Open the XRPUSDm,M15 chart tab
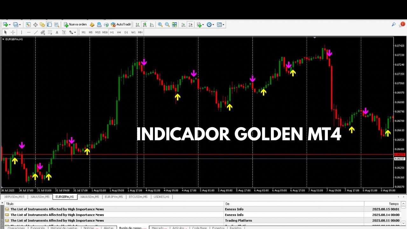The width and height of the screenshot is (407, 229). coord(14,197)
